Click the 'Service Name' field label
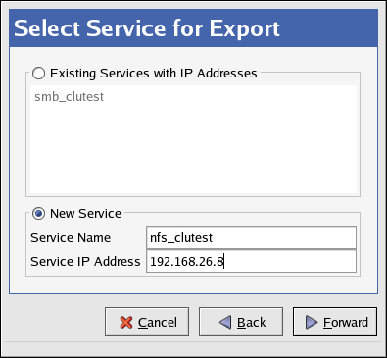Screen dimensions: 387x358 coord(71,238)
